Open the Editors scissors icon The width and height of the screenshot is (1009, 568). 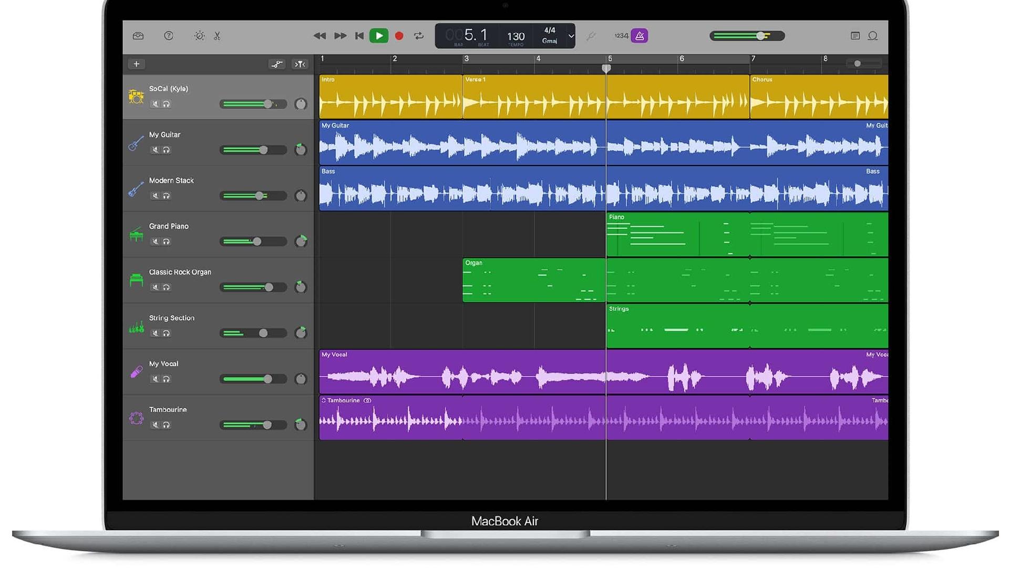click(217, 36)
